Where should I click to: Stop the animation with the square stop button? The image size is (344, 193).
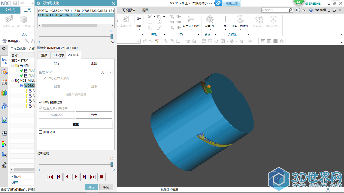tap(101, 177)
